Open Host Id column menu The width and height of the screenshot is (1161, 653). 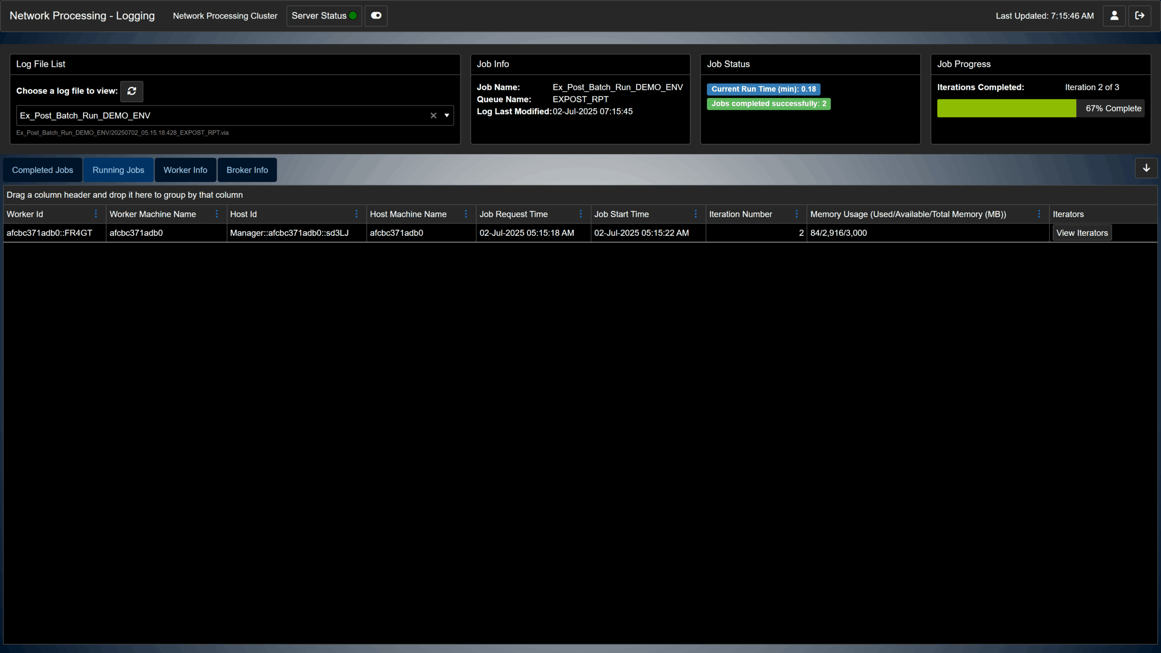pos(356,214)
